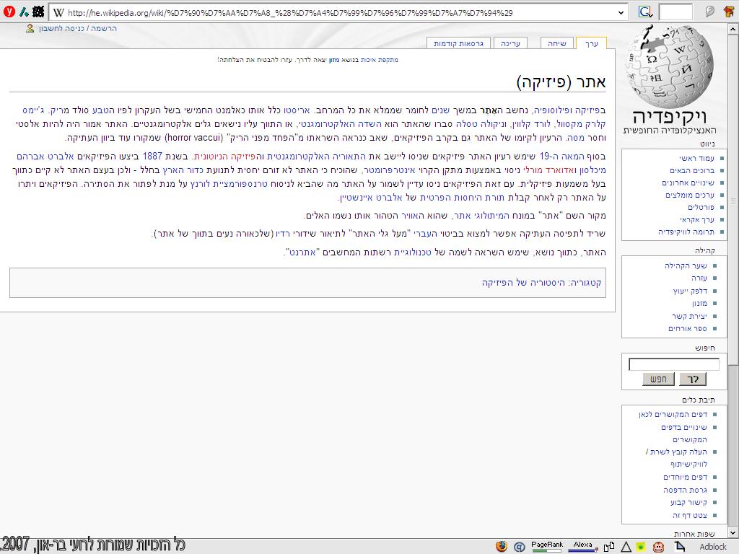739x554 pixels.
Task: Open the עמוד ראשי main page link
Action: pos(696,158)
